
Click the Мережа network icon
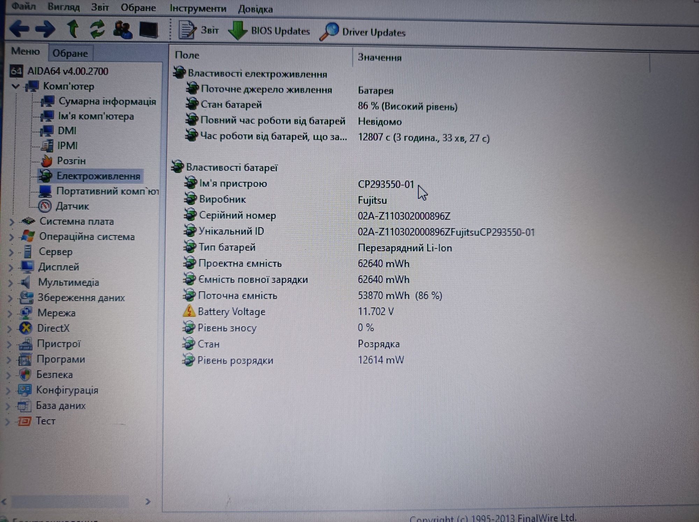(26, 313)
